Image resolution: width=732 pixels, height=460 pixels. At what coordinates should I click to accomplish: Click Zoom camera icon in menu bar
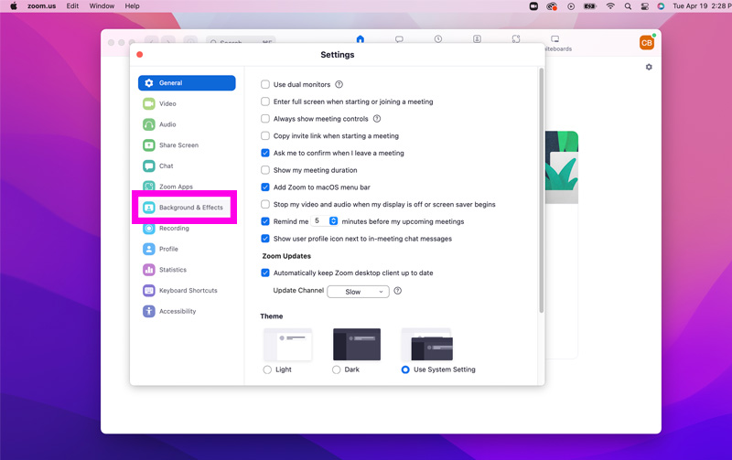(533, 6)
